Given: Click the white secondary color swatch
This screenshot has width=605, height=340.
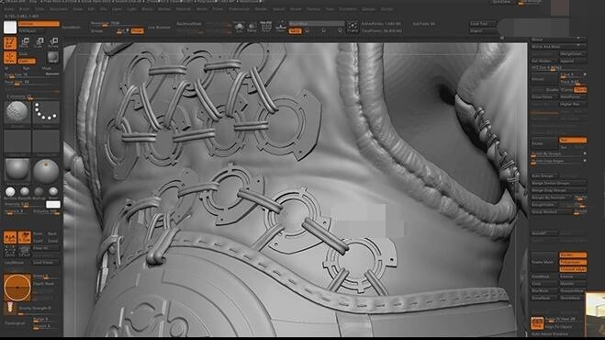Looking at the screenshot, I should [x=53, y=204].
